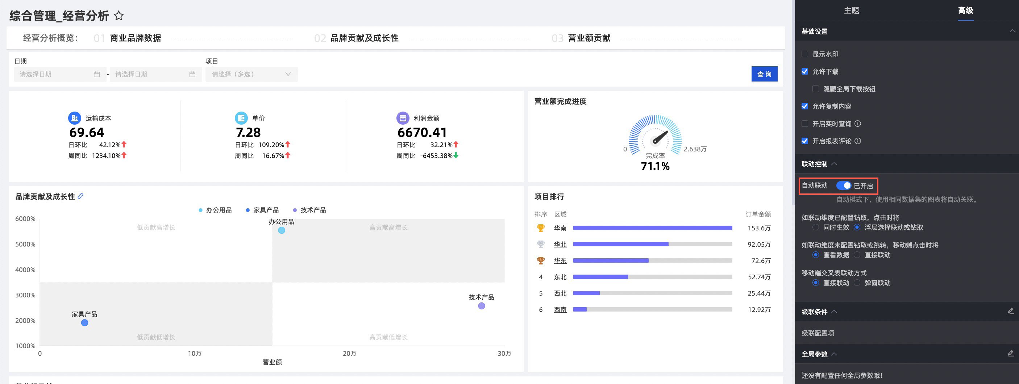Favorite the dashboard with the star icon

tap(118, 16)
